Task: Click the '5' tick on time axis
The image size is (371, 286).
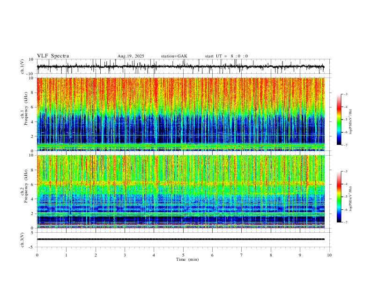Action: click(183, 255)
